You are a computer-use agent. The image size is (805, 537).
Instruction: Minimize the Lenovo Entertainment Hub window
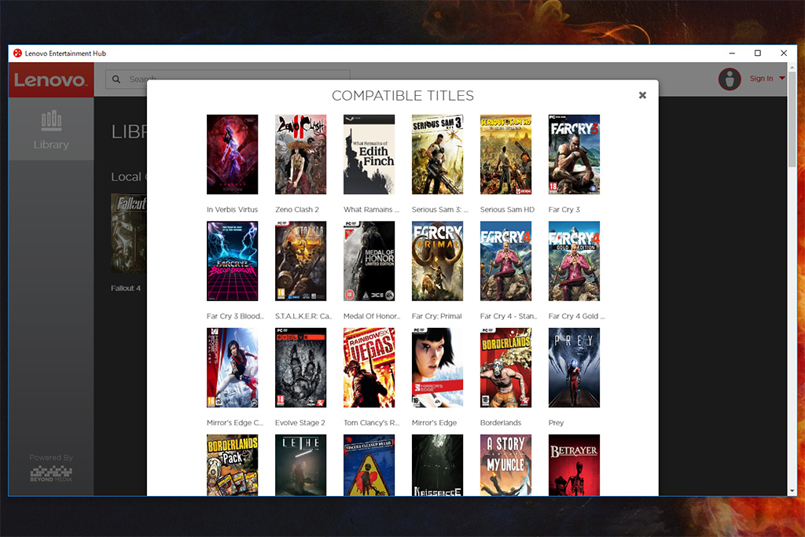tap(732, 53)
